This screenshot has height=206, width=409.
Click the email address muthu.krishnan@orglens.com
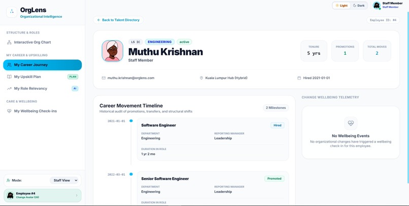click(131, 78)
